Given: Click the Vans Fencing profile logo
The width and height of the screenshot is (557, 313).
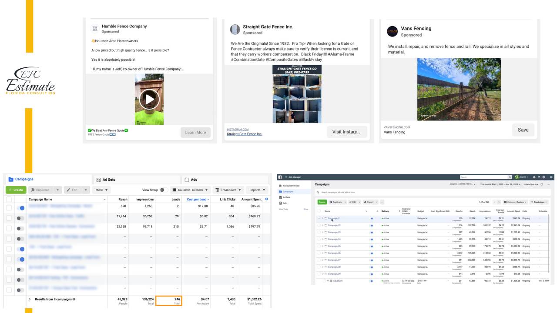Looking at the screenshot, I should 392,31.
